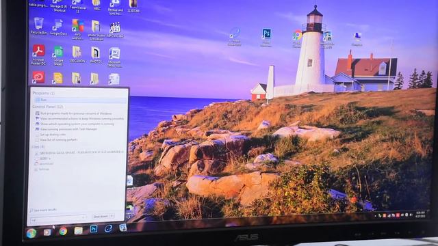Click the 'See more results' link
438x246 pixels.
pyautogui.click(x=43, y=210)
